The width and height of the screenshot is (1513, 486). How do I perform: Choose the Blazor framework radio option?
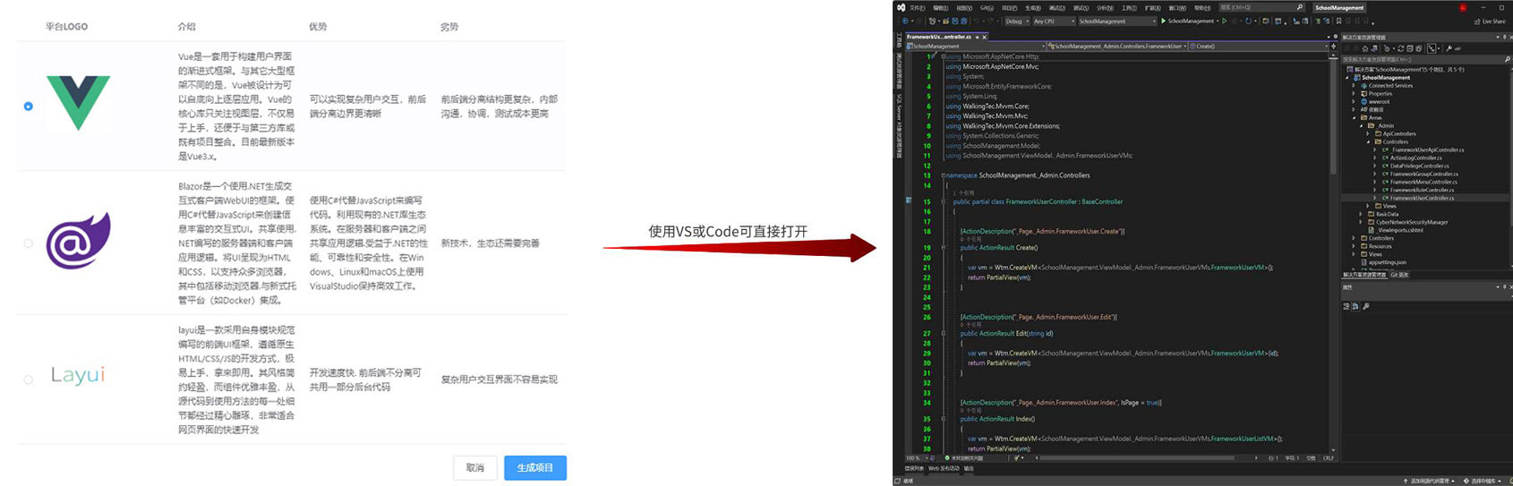coord(29,243)
